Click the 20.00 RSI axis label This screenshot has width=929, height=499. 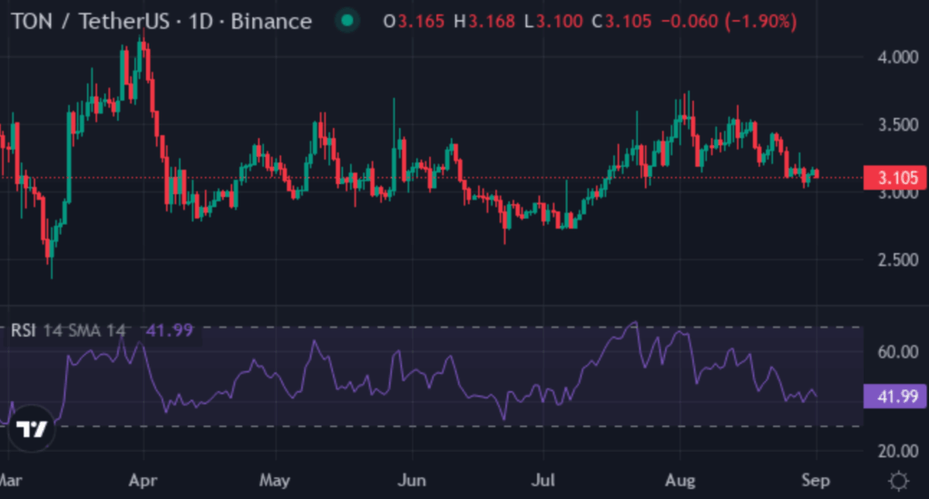click(897, 451)
